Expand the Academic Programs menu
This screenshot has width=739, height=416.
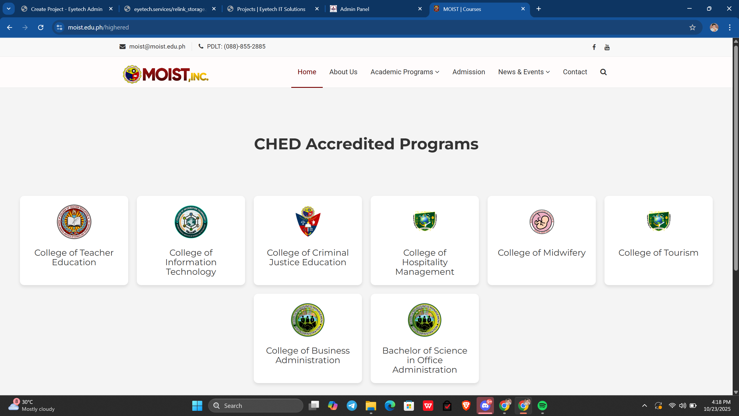coord(405,72)
